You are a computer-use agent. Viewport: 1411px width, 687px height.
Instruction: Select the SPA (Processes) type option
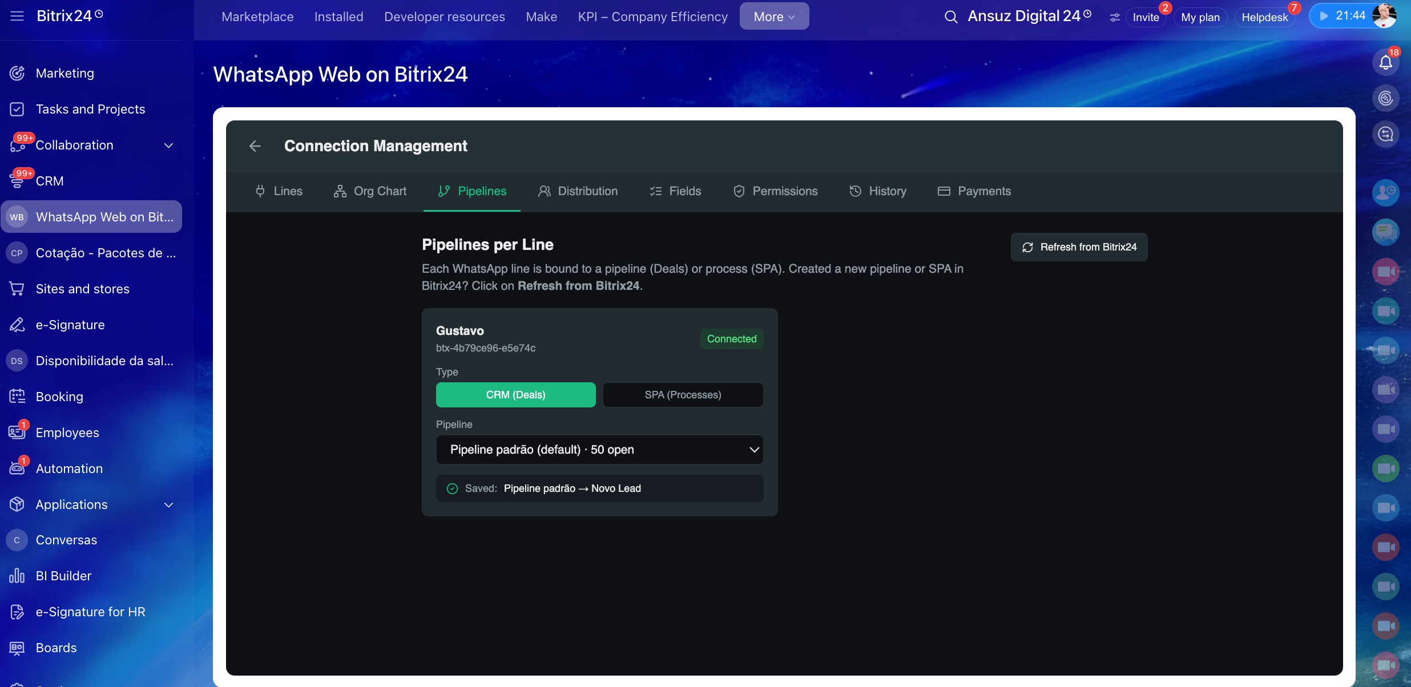pyautogui.click(x=683, y=395)
